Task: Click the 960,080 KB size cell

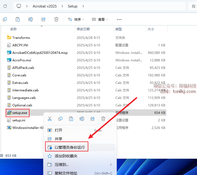Action: tap(156, 53)
